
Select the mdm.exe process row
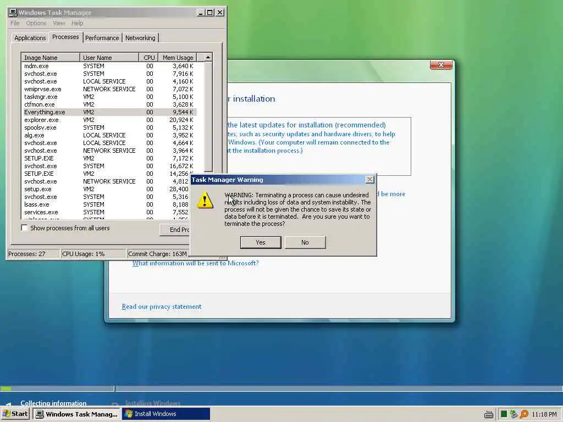click(x=109, y=66)
